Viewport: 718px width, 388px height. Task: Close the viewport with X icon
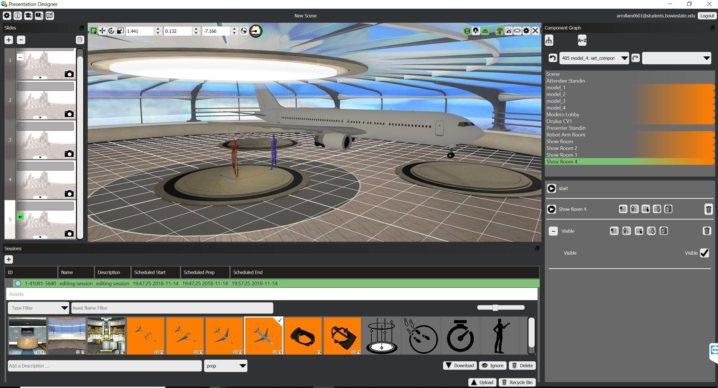click(535, 31)
